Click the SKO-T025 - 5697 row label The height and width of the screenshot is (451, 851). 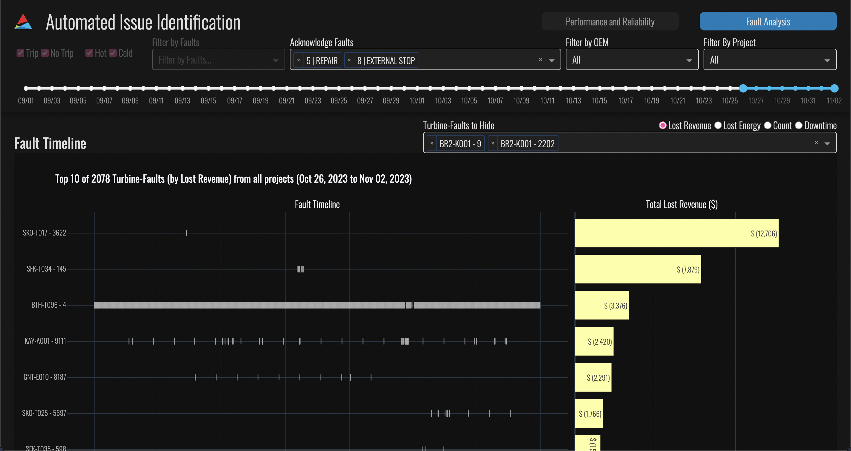tap(44, 413)
